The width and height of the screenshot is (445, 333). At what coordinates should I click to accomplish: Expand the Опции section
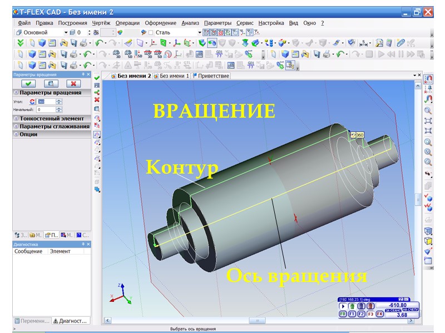tap(17, 134)
